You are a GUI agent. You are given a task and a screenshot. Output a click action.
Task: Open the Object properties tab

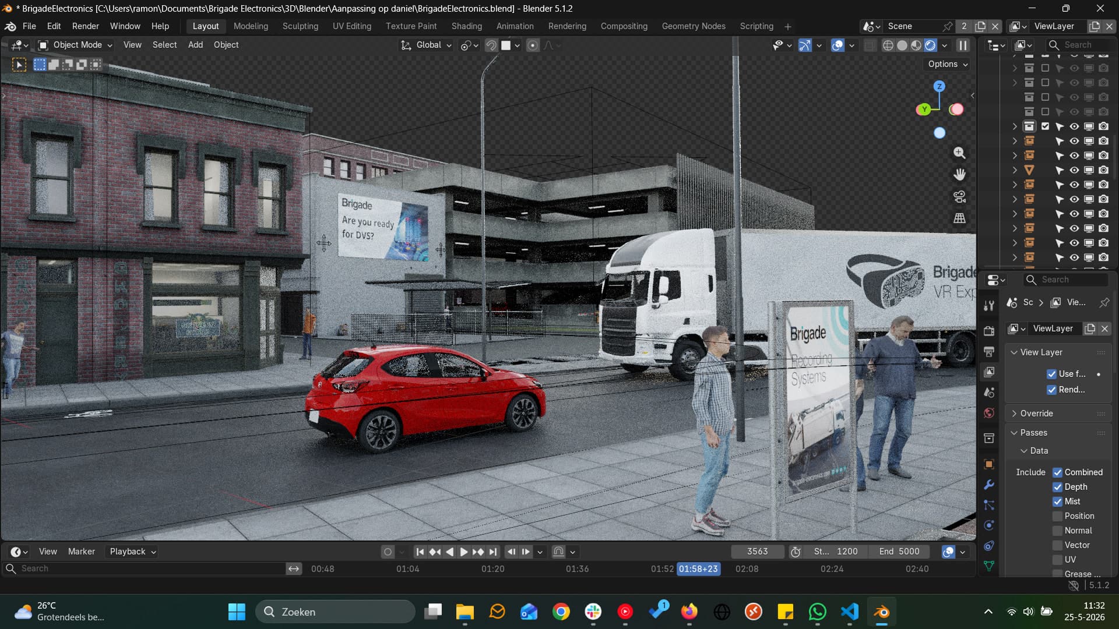point(989,464)
